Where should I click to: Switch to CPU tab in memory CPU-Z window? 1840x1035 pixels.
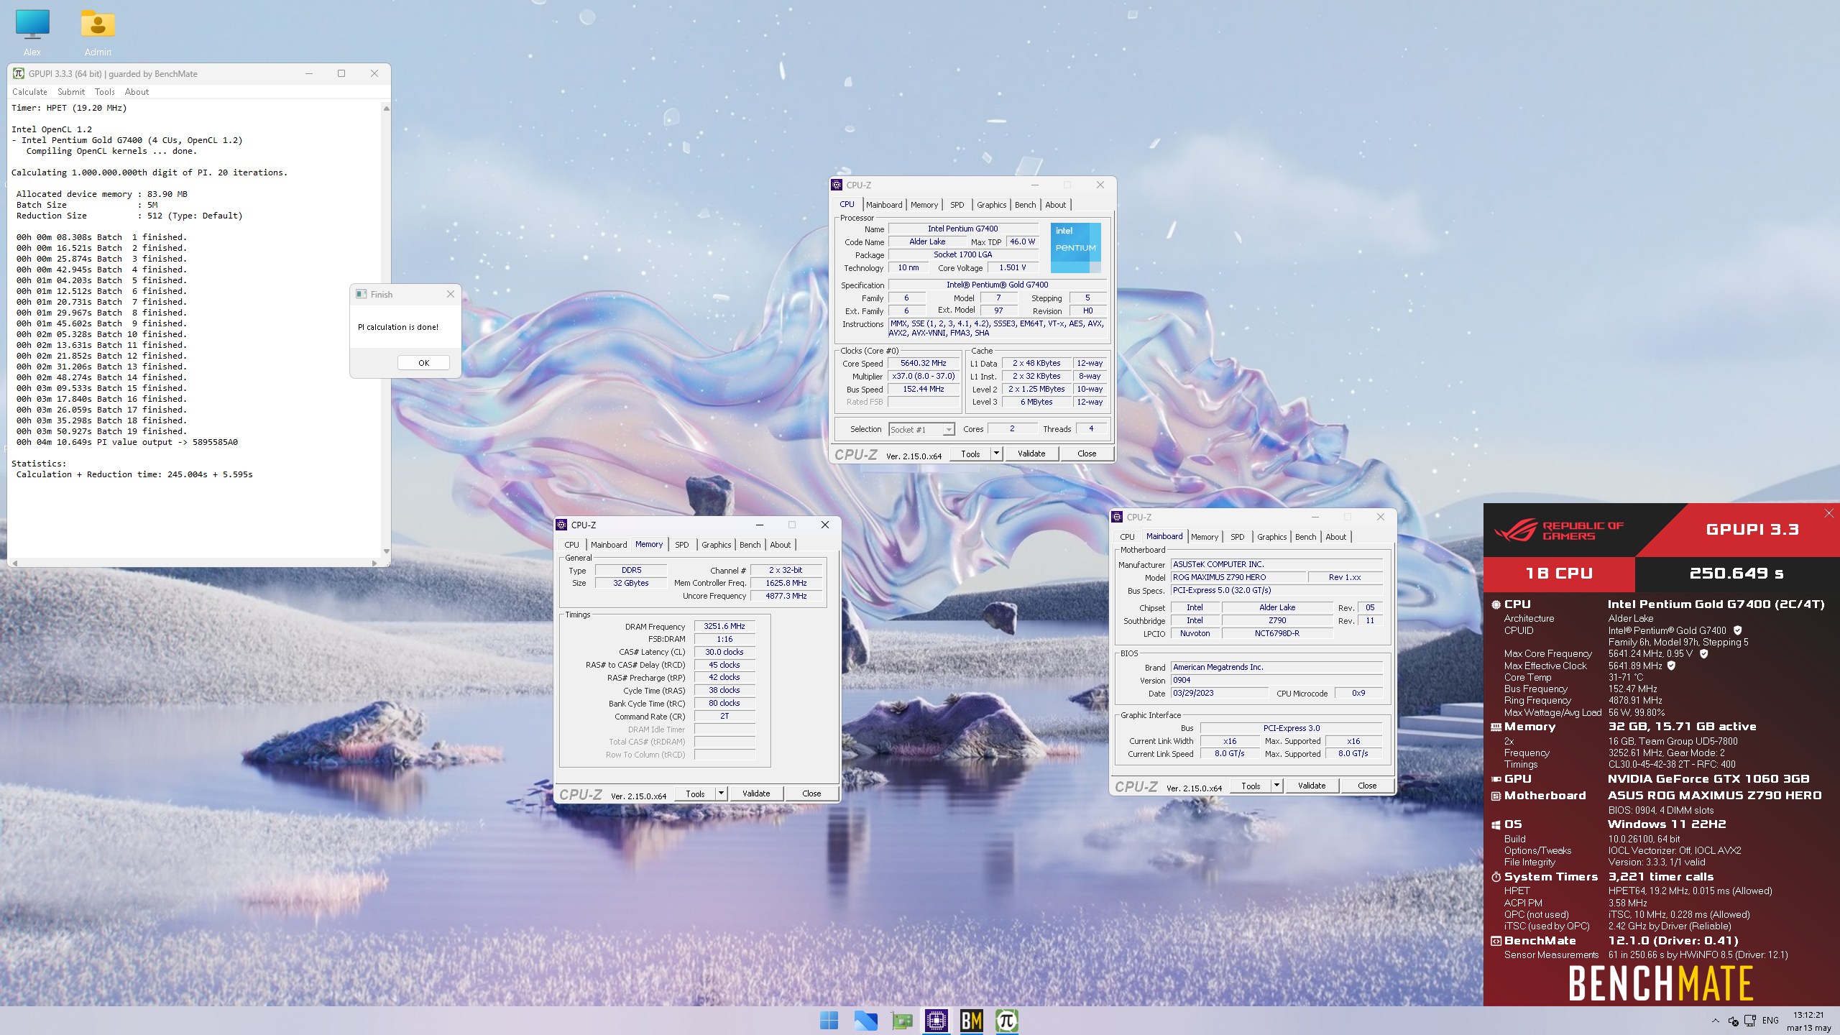[571, 545]
